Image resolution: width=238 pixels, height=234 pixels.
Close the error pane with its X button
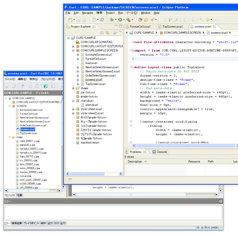tap(221, 201)
